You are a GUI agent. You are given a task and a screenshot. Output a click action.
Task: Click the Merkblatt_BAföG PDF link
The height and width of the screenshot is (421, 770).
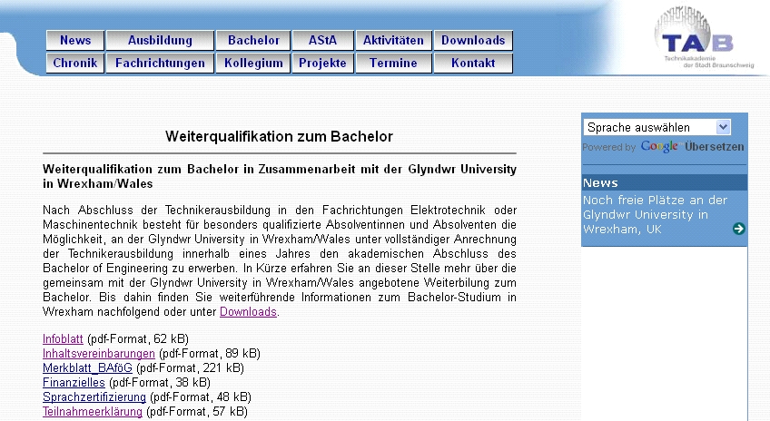click(87, 367)
